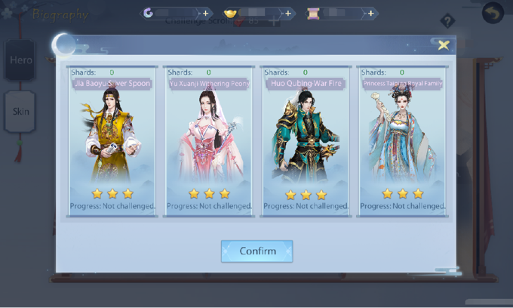
Task: Click the back arrow icon
Action: (493, 13)
